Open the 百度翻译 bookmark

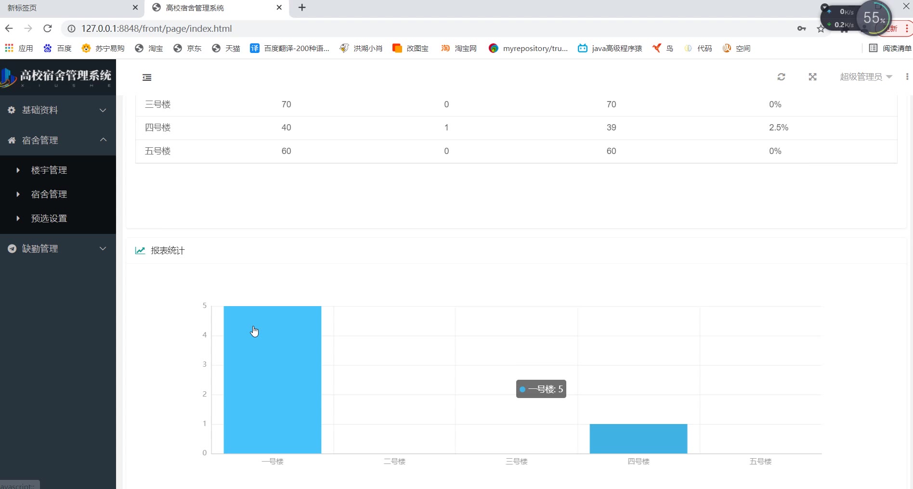289,48
